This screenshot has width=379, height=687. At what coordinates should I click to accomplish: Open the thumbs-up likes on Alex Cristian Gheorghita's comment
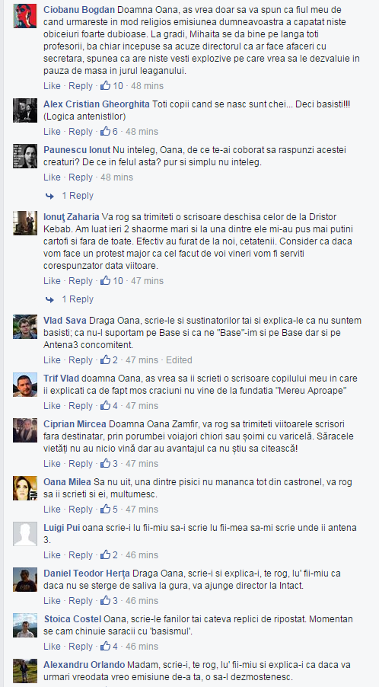click(x=109, y=132)
